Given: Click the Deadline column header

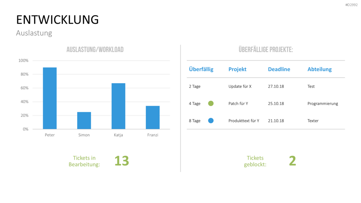Looking at the screenshot, I should pyautogui.click(x=279, y=69).
